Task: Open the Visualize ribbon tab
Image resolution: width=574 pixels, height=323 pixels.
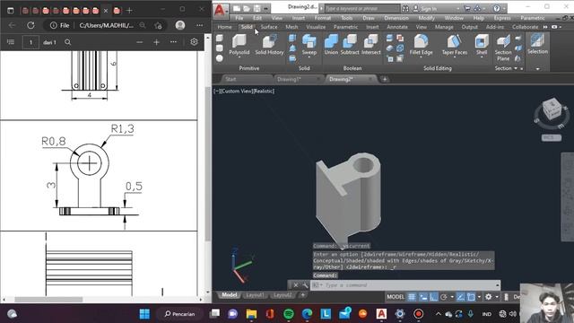Action: click(x=316, y=27)
